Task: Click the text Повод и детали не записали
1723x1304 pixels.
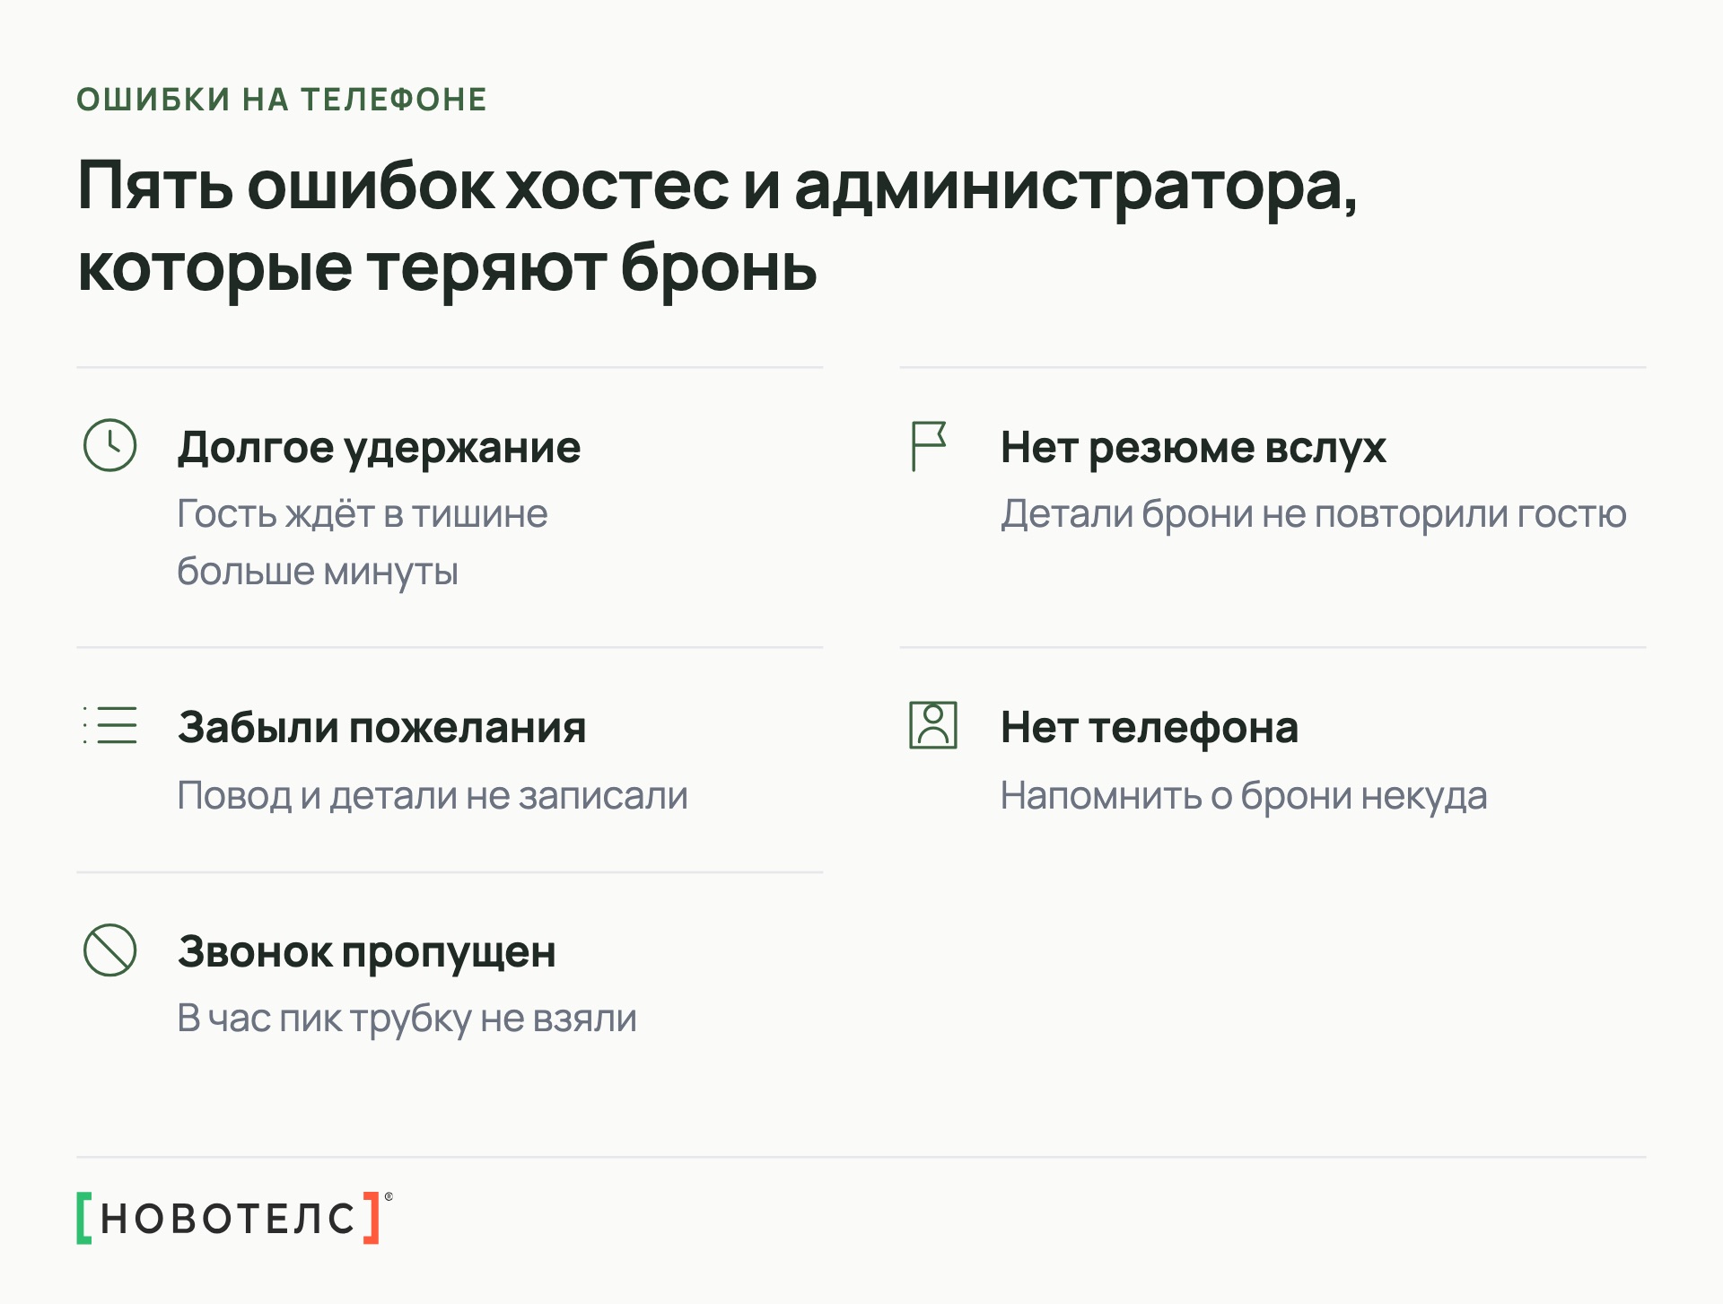Action: (433, 795)
